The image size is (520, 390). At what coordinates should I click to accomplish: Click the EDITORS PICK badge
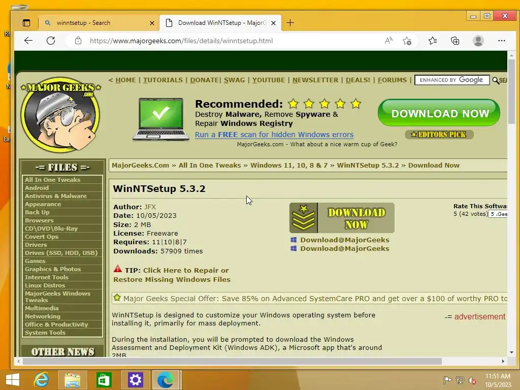point(439,134)
